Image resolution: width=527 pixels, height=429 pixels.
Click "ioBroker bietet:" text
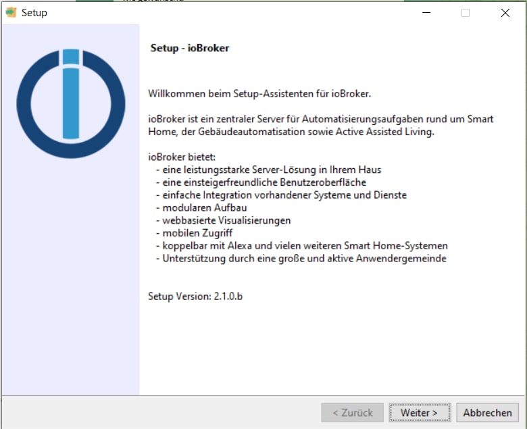pos(182,157)
